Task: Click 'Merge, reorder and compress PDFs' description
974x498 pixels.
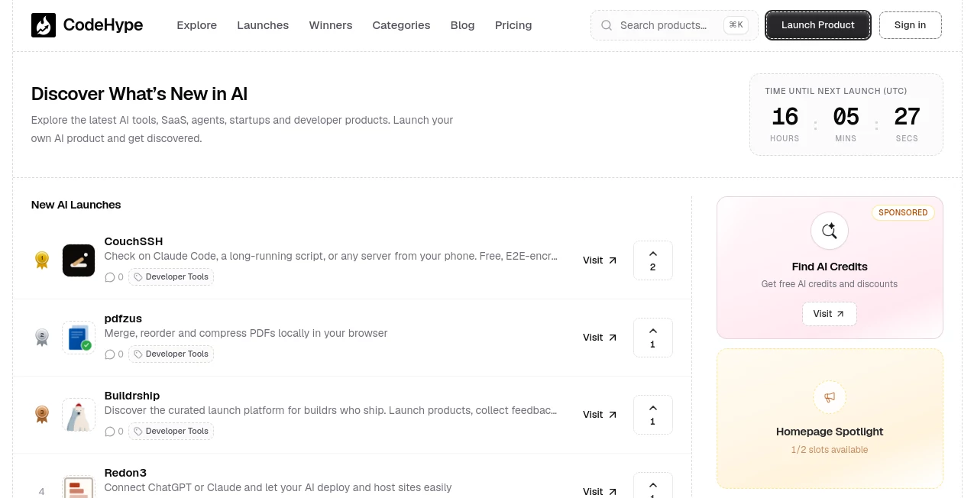Action: [x=246, y=334]
